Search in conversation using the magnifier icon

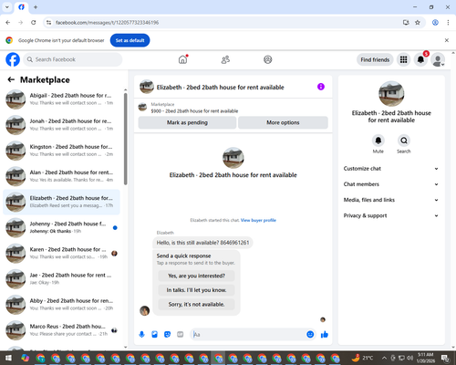[404, 141]
